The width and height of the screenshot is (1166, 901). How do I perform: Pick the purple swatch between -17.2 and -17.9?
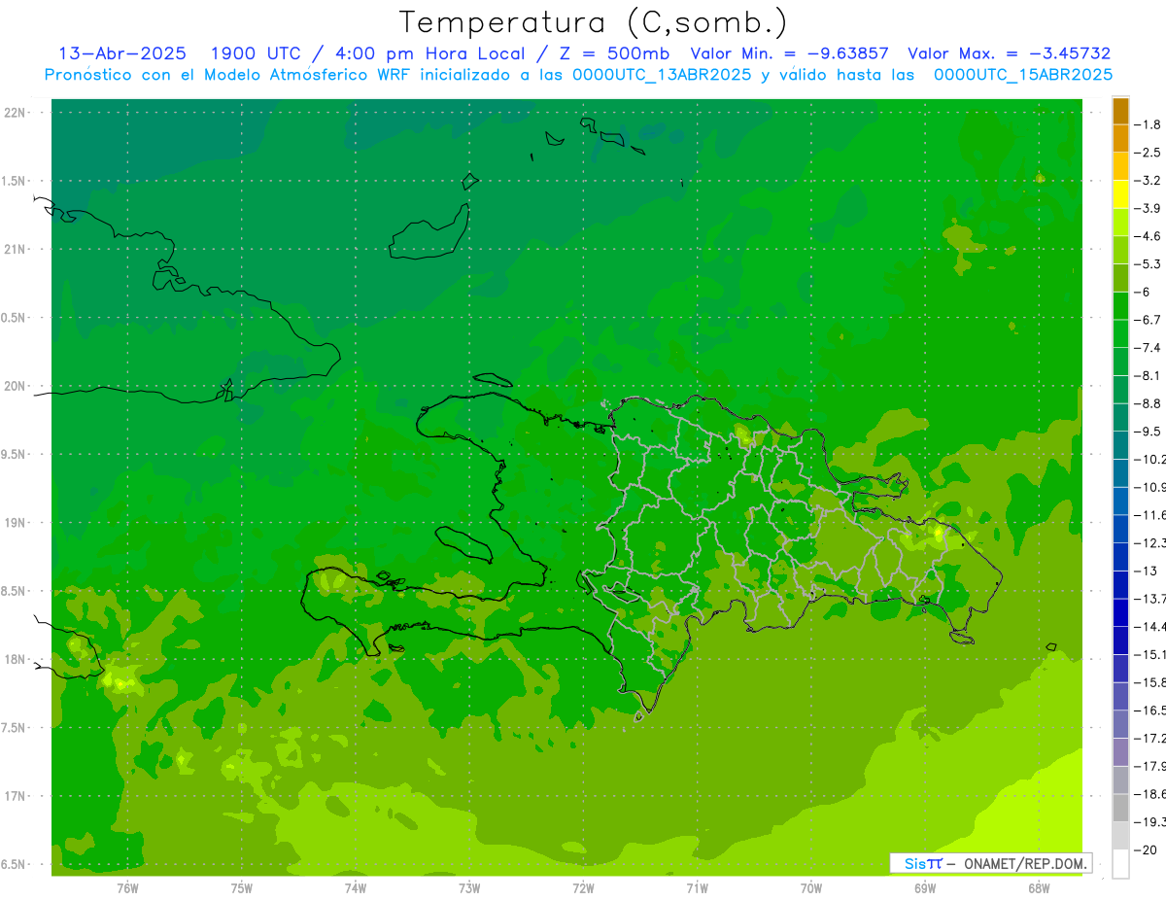coord(1121,752)
